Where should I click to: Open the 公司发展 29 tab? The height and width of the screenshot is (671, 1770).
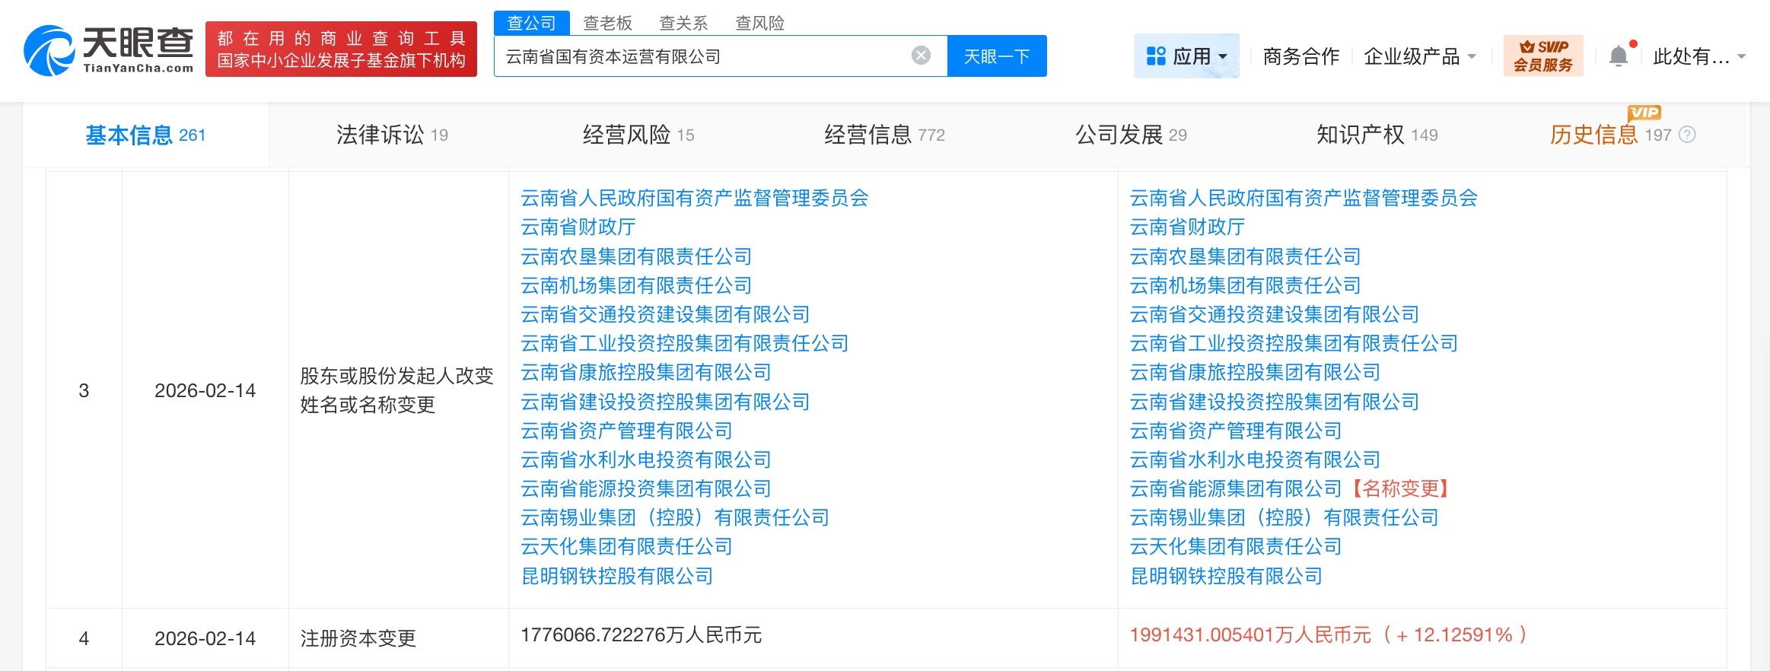click(1131, 135)
